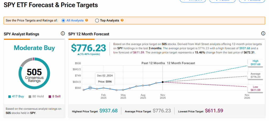
Task: Click the Nov 2025 black chart point
Action: tap(163, 82)
